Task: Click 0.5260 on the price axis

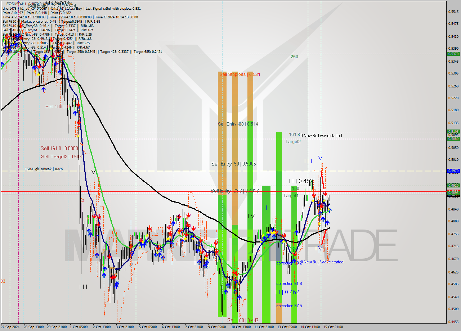Action: 453,86
